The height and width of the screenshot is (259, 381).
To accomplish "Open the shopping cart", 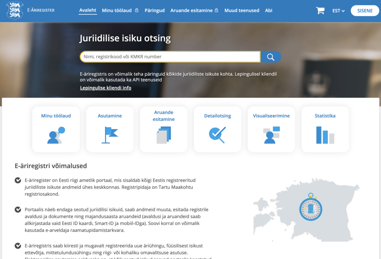I will [x=320, y=10].
